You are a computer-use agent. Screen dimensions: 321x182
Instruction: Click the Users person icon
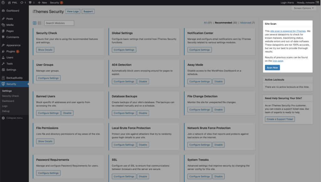tap(3, 57)
